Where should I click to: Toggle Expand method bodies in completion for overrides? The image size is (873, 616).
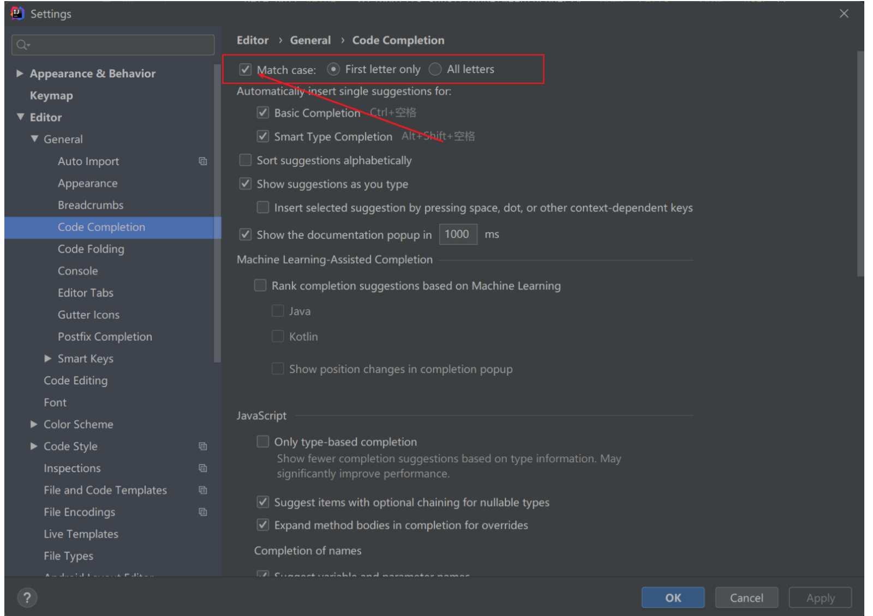coord(263,525)
